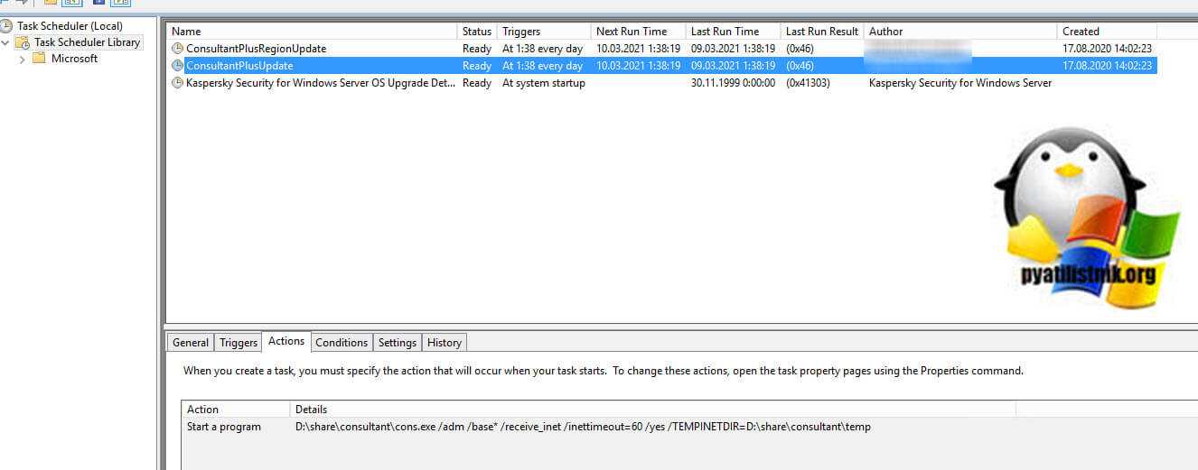Image resolution: width=1198 pixels, height=470 pixels.
Task: Click the ConsultantPlusUpdate task clock icon
Action: tap(177, 66)
